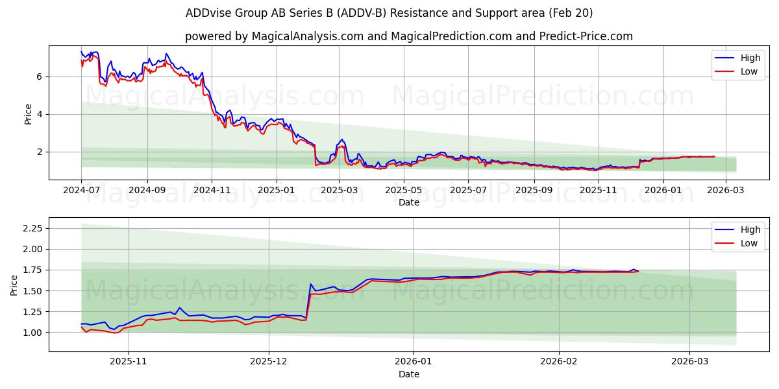
Task: Click 'Low' in the top chart legend
Action: coord(749,71)
